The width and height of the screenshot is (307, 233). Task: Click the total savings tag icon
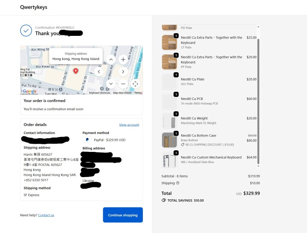click(164, 200)
